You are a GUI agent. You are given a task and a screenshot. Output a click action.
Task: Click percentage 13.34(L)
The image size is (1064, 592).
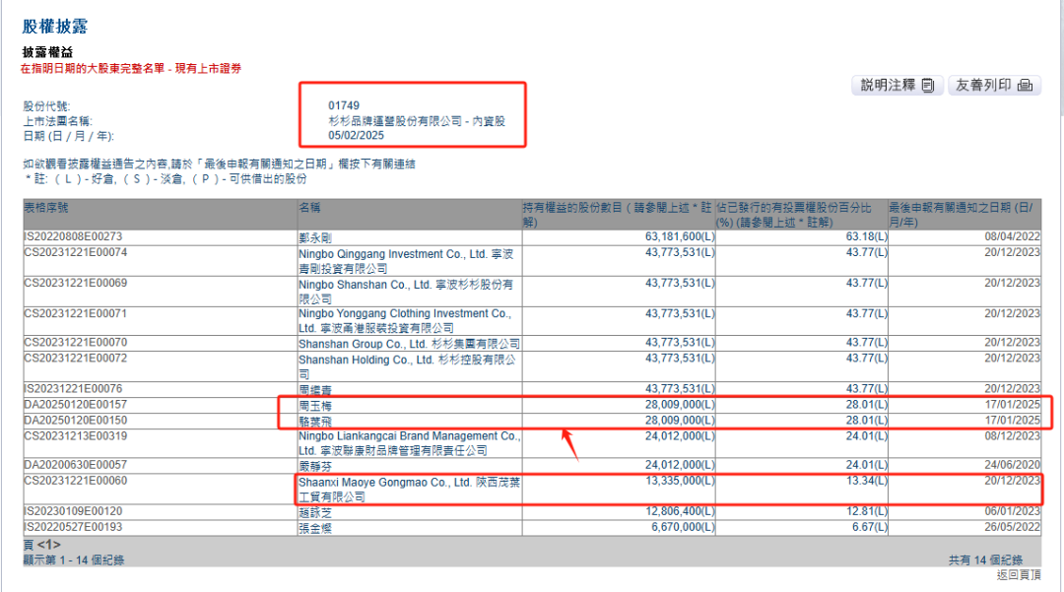(x=867, y=481)
